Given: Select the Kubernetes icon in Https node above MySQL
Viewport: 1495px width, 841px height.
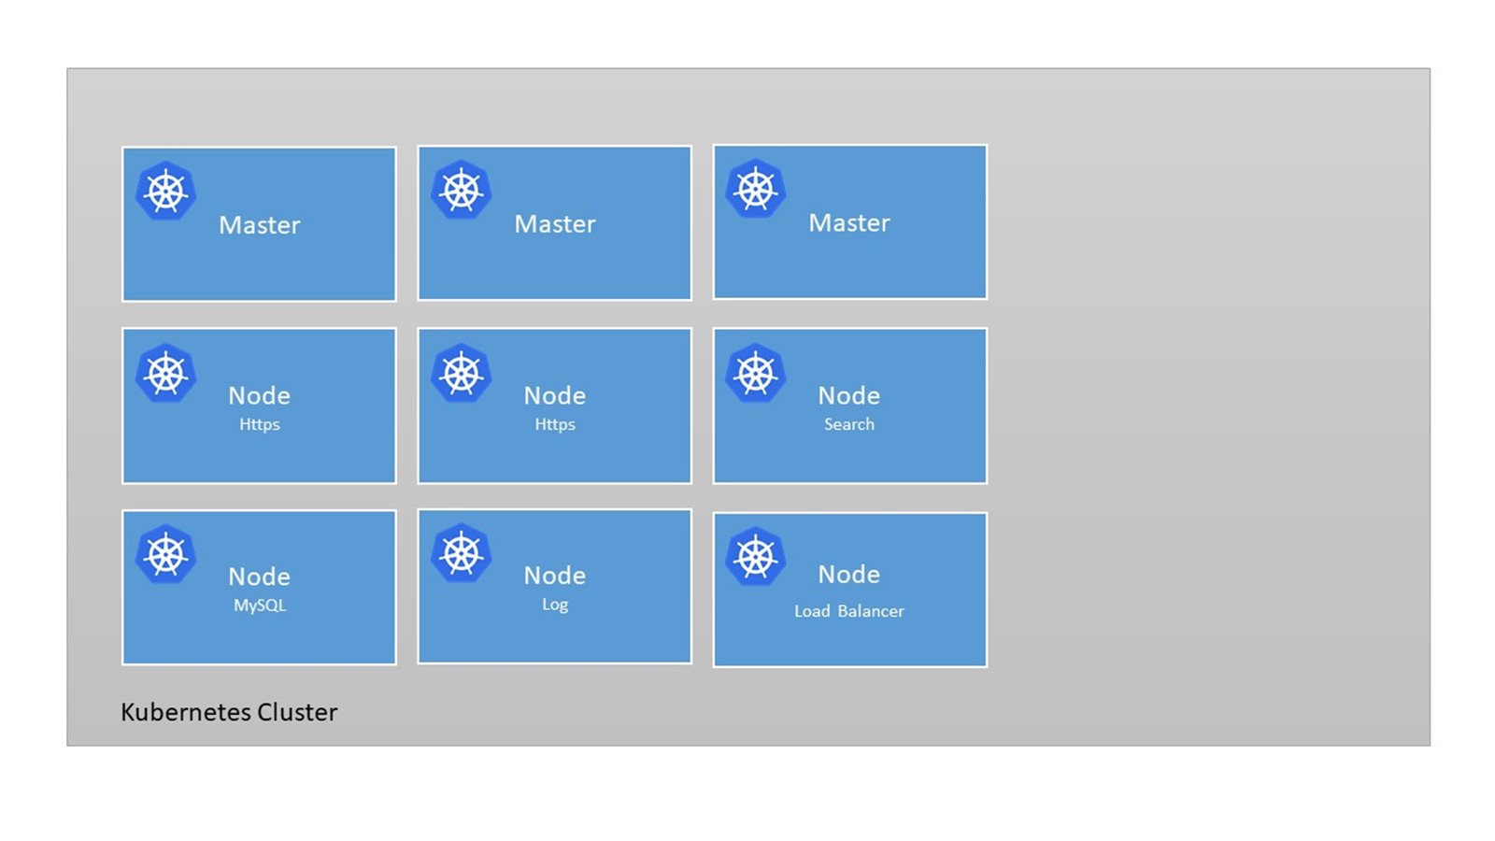Looking at the screenshot, I should coord(166,374).
